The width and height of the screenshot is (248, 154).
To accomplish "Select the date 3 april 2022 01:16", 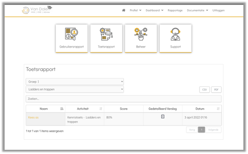I will [196, 117].
